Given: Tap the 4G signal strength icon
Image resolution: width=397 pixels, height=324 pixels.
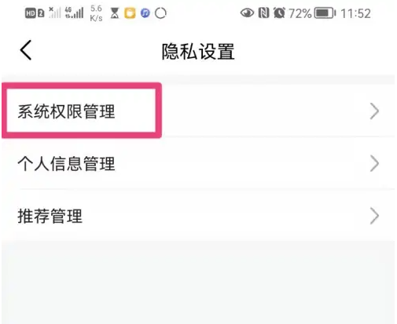Looking at the screenshot, I should 74,13.
